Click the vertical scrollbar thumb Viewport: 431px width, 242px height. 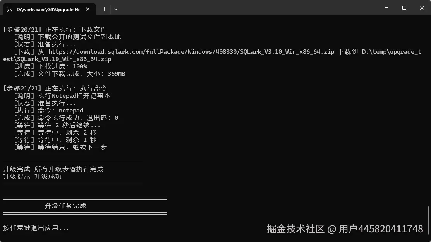pos(429,221)
